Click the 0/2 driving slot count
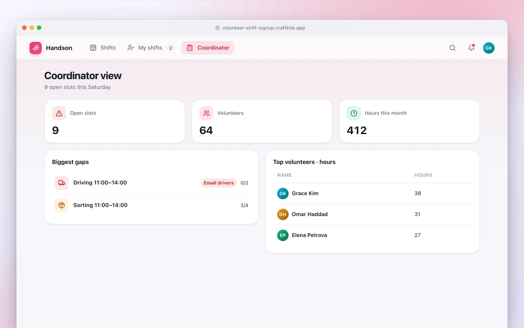The width and height of the screenshot is (524, 328). 244,183
